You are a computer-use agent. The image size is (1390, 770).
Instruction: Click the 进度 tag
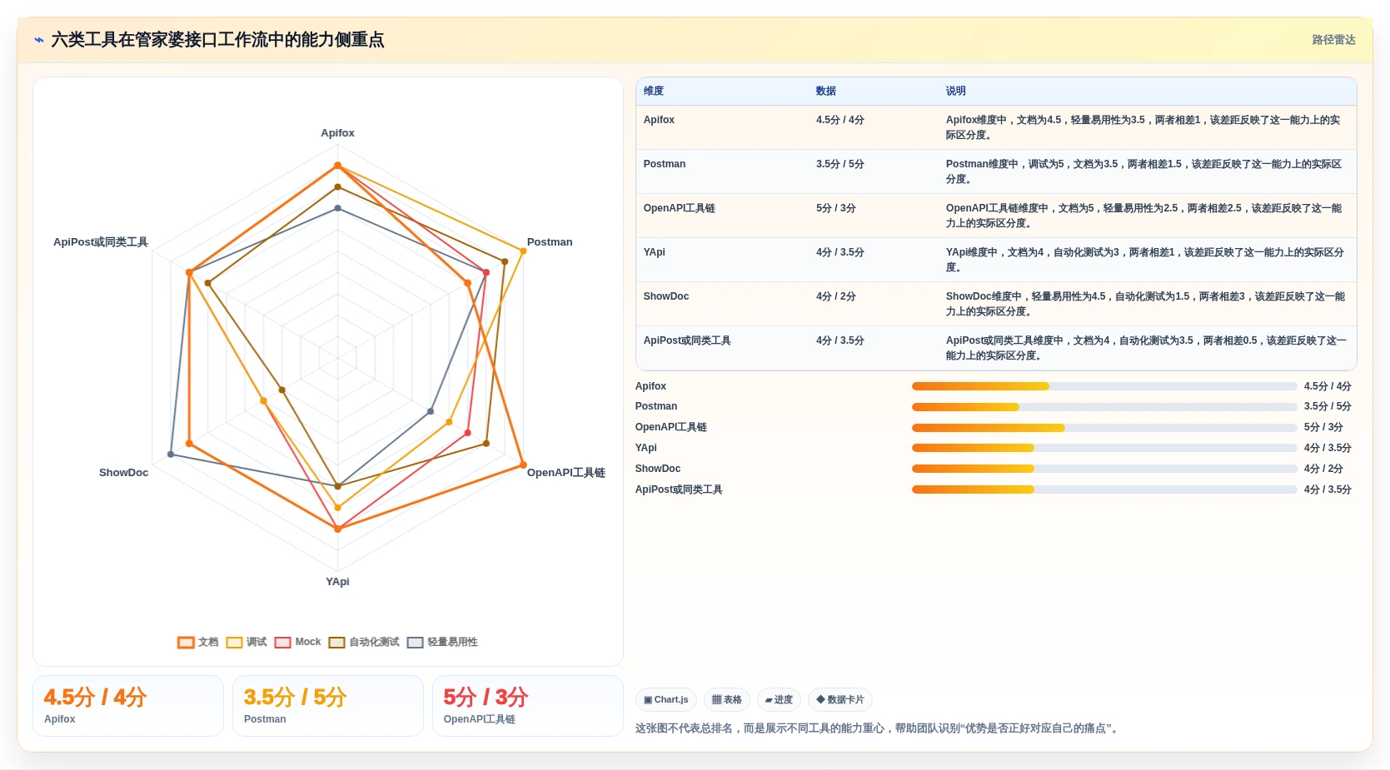click(x=779, y=700)
